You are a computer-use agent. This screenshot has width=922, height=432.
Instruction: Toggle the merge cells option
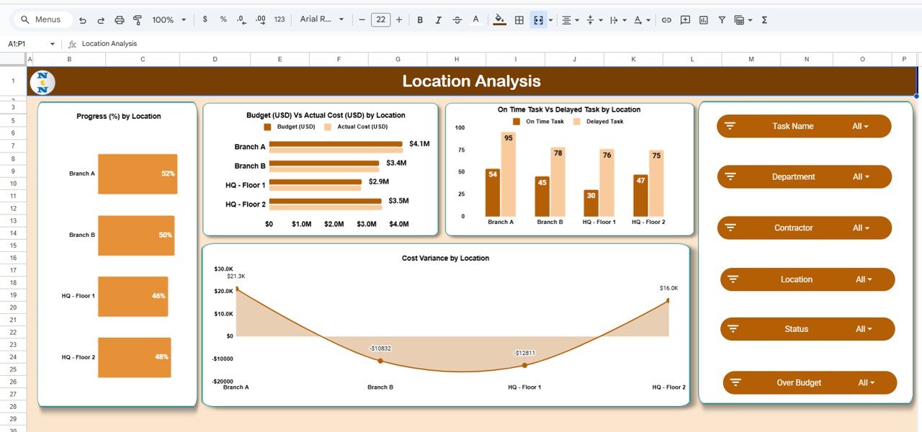[537, 19]
